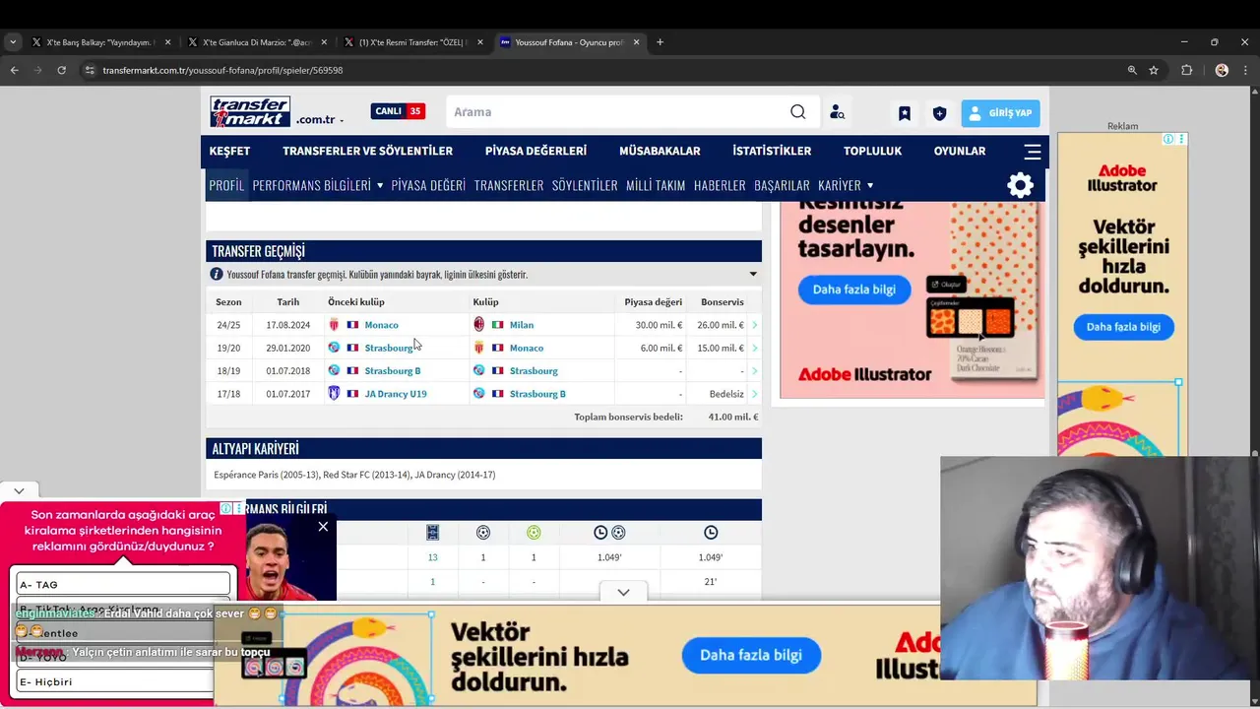Click the Transfermarkt logo
The height and width of the screenshot is (709, 1260).
click(x=250, y=111)
